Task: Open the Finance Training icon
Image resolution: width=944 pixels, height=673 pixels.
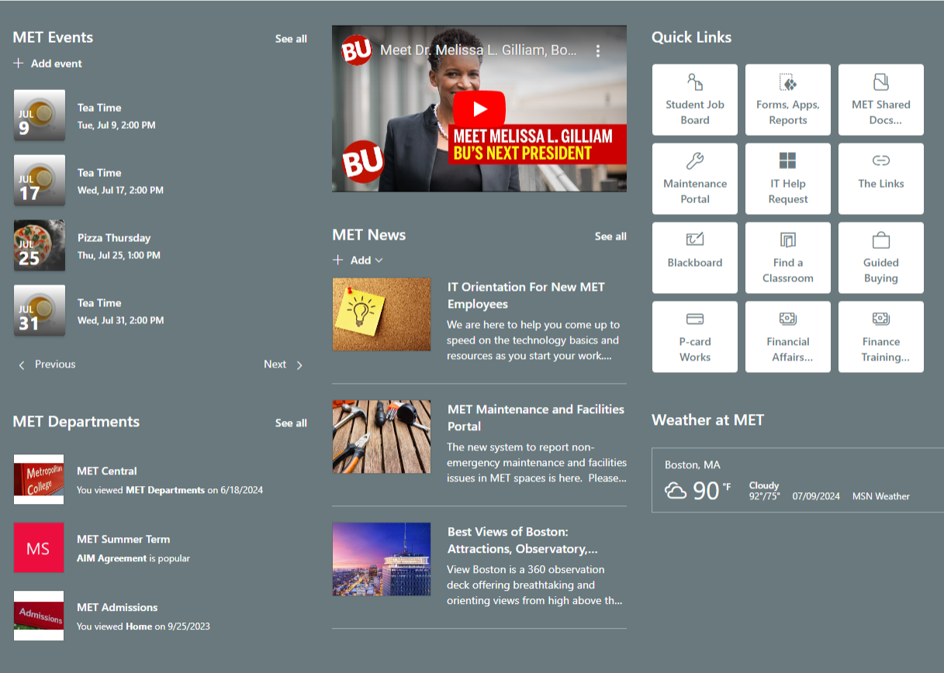Action: pos(881,319)
